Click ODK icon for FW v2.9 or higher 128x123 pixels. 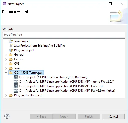(x=16, y=91)
